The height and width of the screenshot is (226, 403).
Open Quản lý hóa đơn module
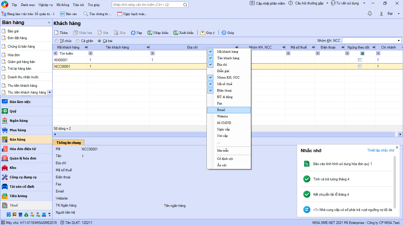[x=26, y=158]
